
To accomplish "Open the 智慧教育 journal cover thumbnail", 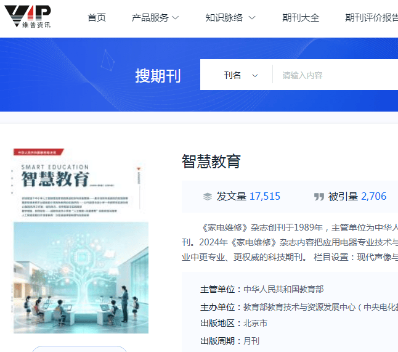I will click(x=81, y=241).
